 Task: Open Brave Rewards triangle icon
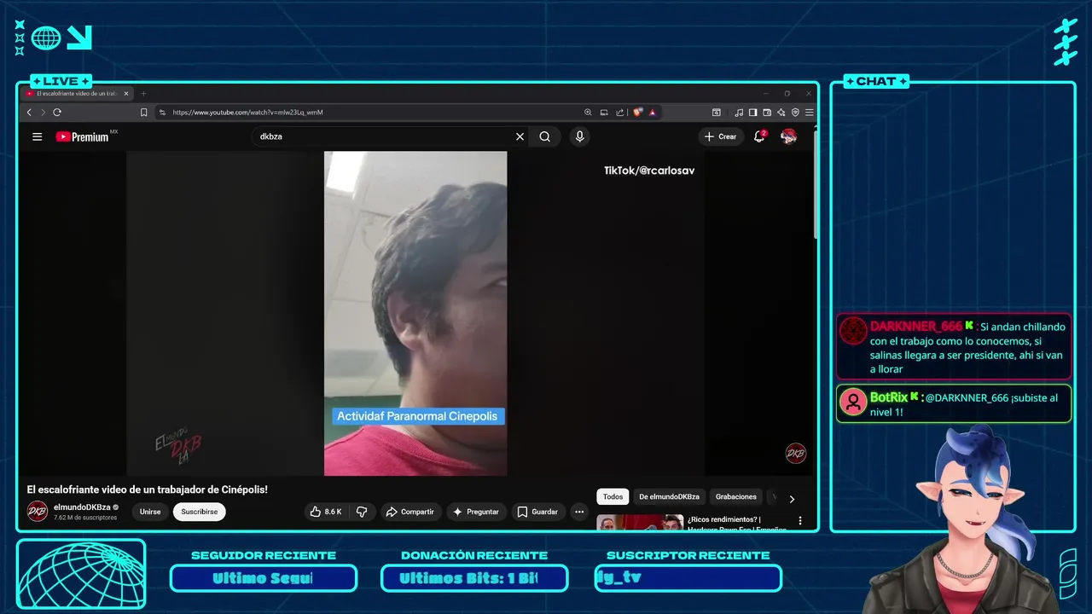(652, 112)
